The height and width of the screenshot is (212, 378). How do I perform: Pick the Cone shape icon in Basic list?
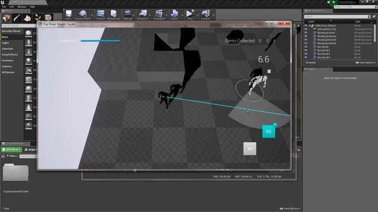click(x=28, y=107)
